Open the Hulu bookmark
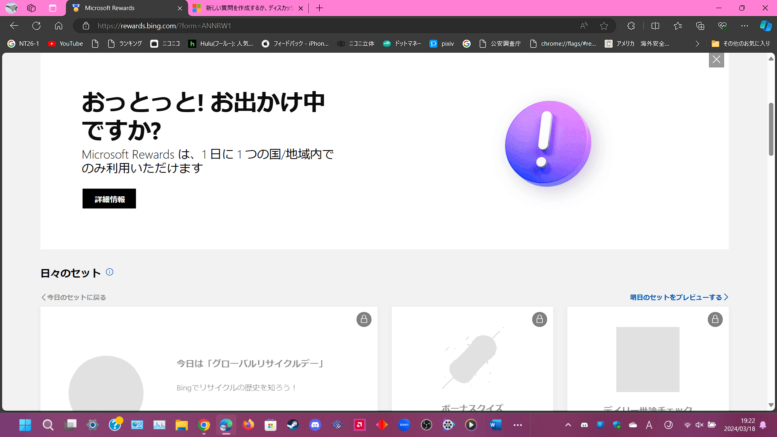This screenshot has height=437, width=777. click(x=221, y=44)
